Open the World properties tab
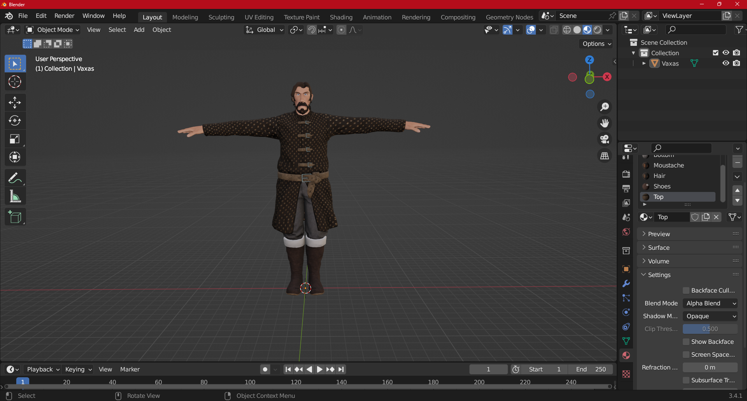Screen dimensions: 747x401 pos(626,232)
